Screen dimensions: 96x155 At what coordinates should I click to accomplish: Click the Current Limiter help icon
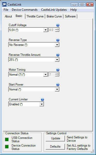pyautogui.click(x=42, y=100)
